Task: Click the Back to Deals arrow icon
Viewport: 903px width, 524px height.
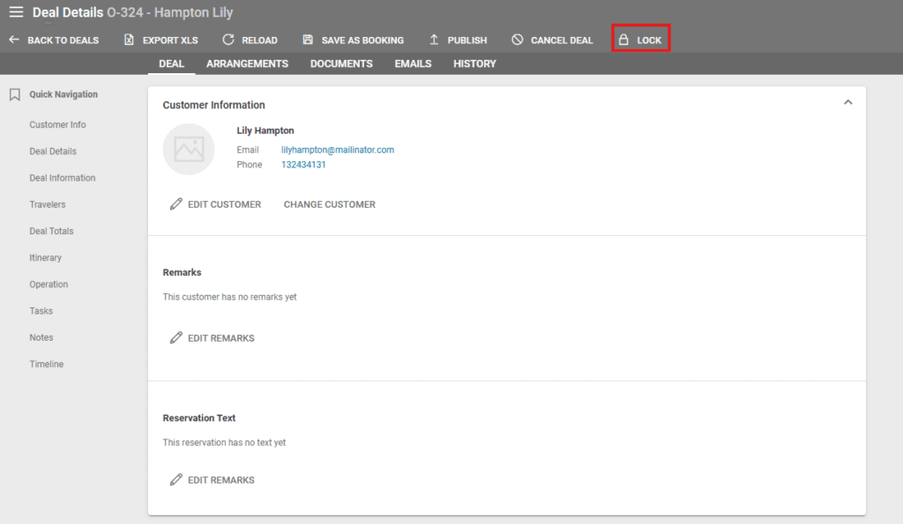Action: (13, 40)
